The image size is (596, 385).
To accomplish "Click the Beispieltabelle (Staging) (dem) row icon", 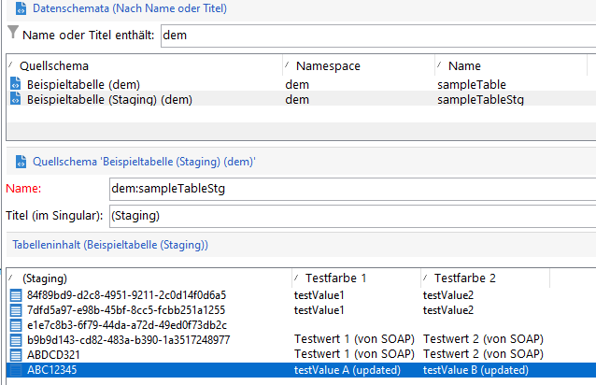I will point(15,99).
